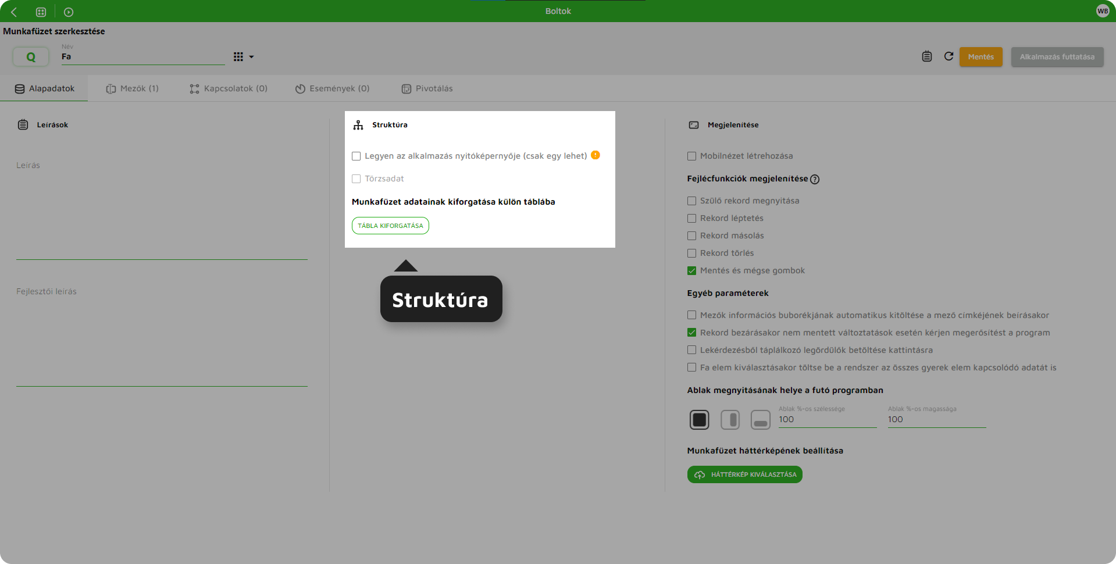Click the play circle icon in header
1116x564 pixels.
pyautogui.click(x=69, y=12)
